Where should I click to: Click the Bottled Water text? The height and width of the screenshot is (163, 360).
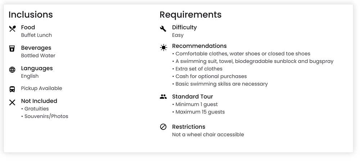(38, 56)
